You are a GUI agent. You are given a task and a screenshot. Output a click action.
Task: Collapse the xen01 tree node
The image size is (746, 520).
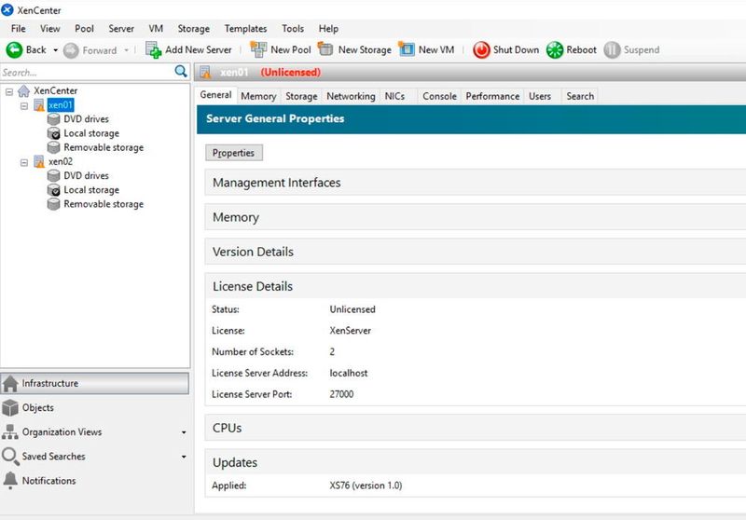tap(24, 106)
